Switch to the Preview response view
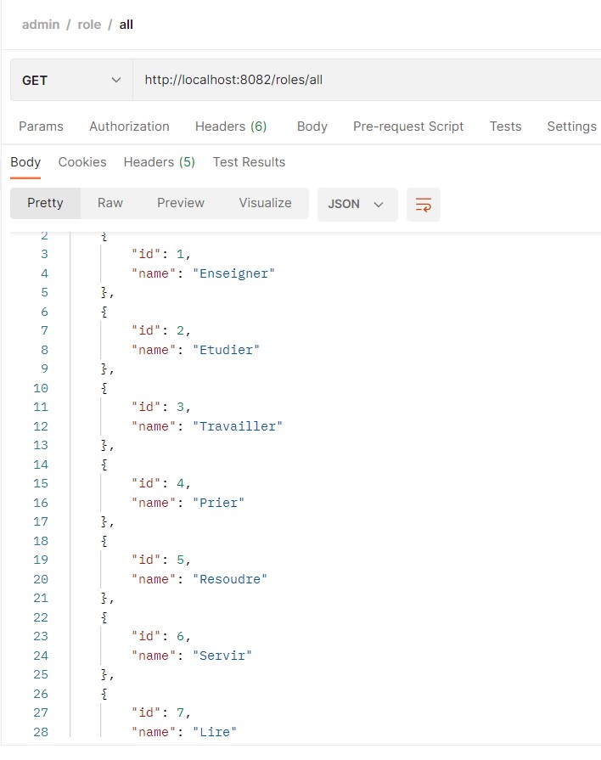Image resolution: width=601 pixels, height=760 pixels. point(180,203)
